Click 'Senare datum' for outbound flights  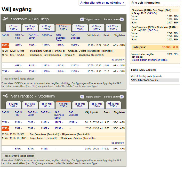pyautogui.click(x=112, y=20)
